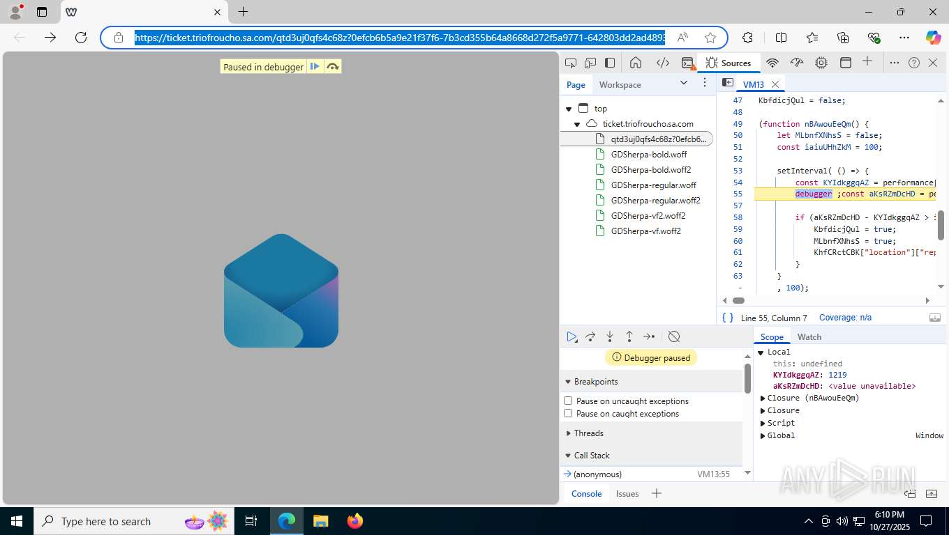Image resolution: width=949 pixels, height=535 pixels.
Task: Toggle the navigator sidebar
Action: (x=727, y=83)
